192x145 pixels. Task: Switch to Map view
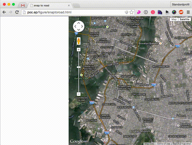[174, 19]
